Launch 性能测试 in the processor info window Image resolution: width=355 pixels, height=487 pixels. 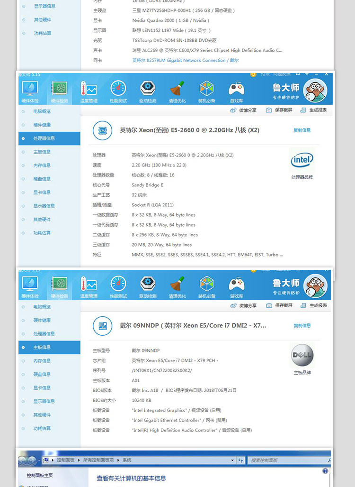(118, 92)
